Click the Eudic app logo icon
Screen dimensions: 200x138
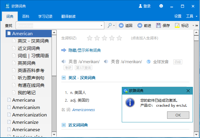pos(7,6)
